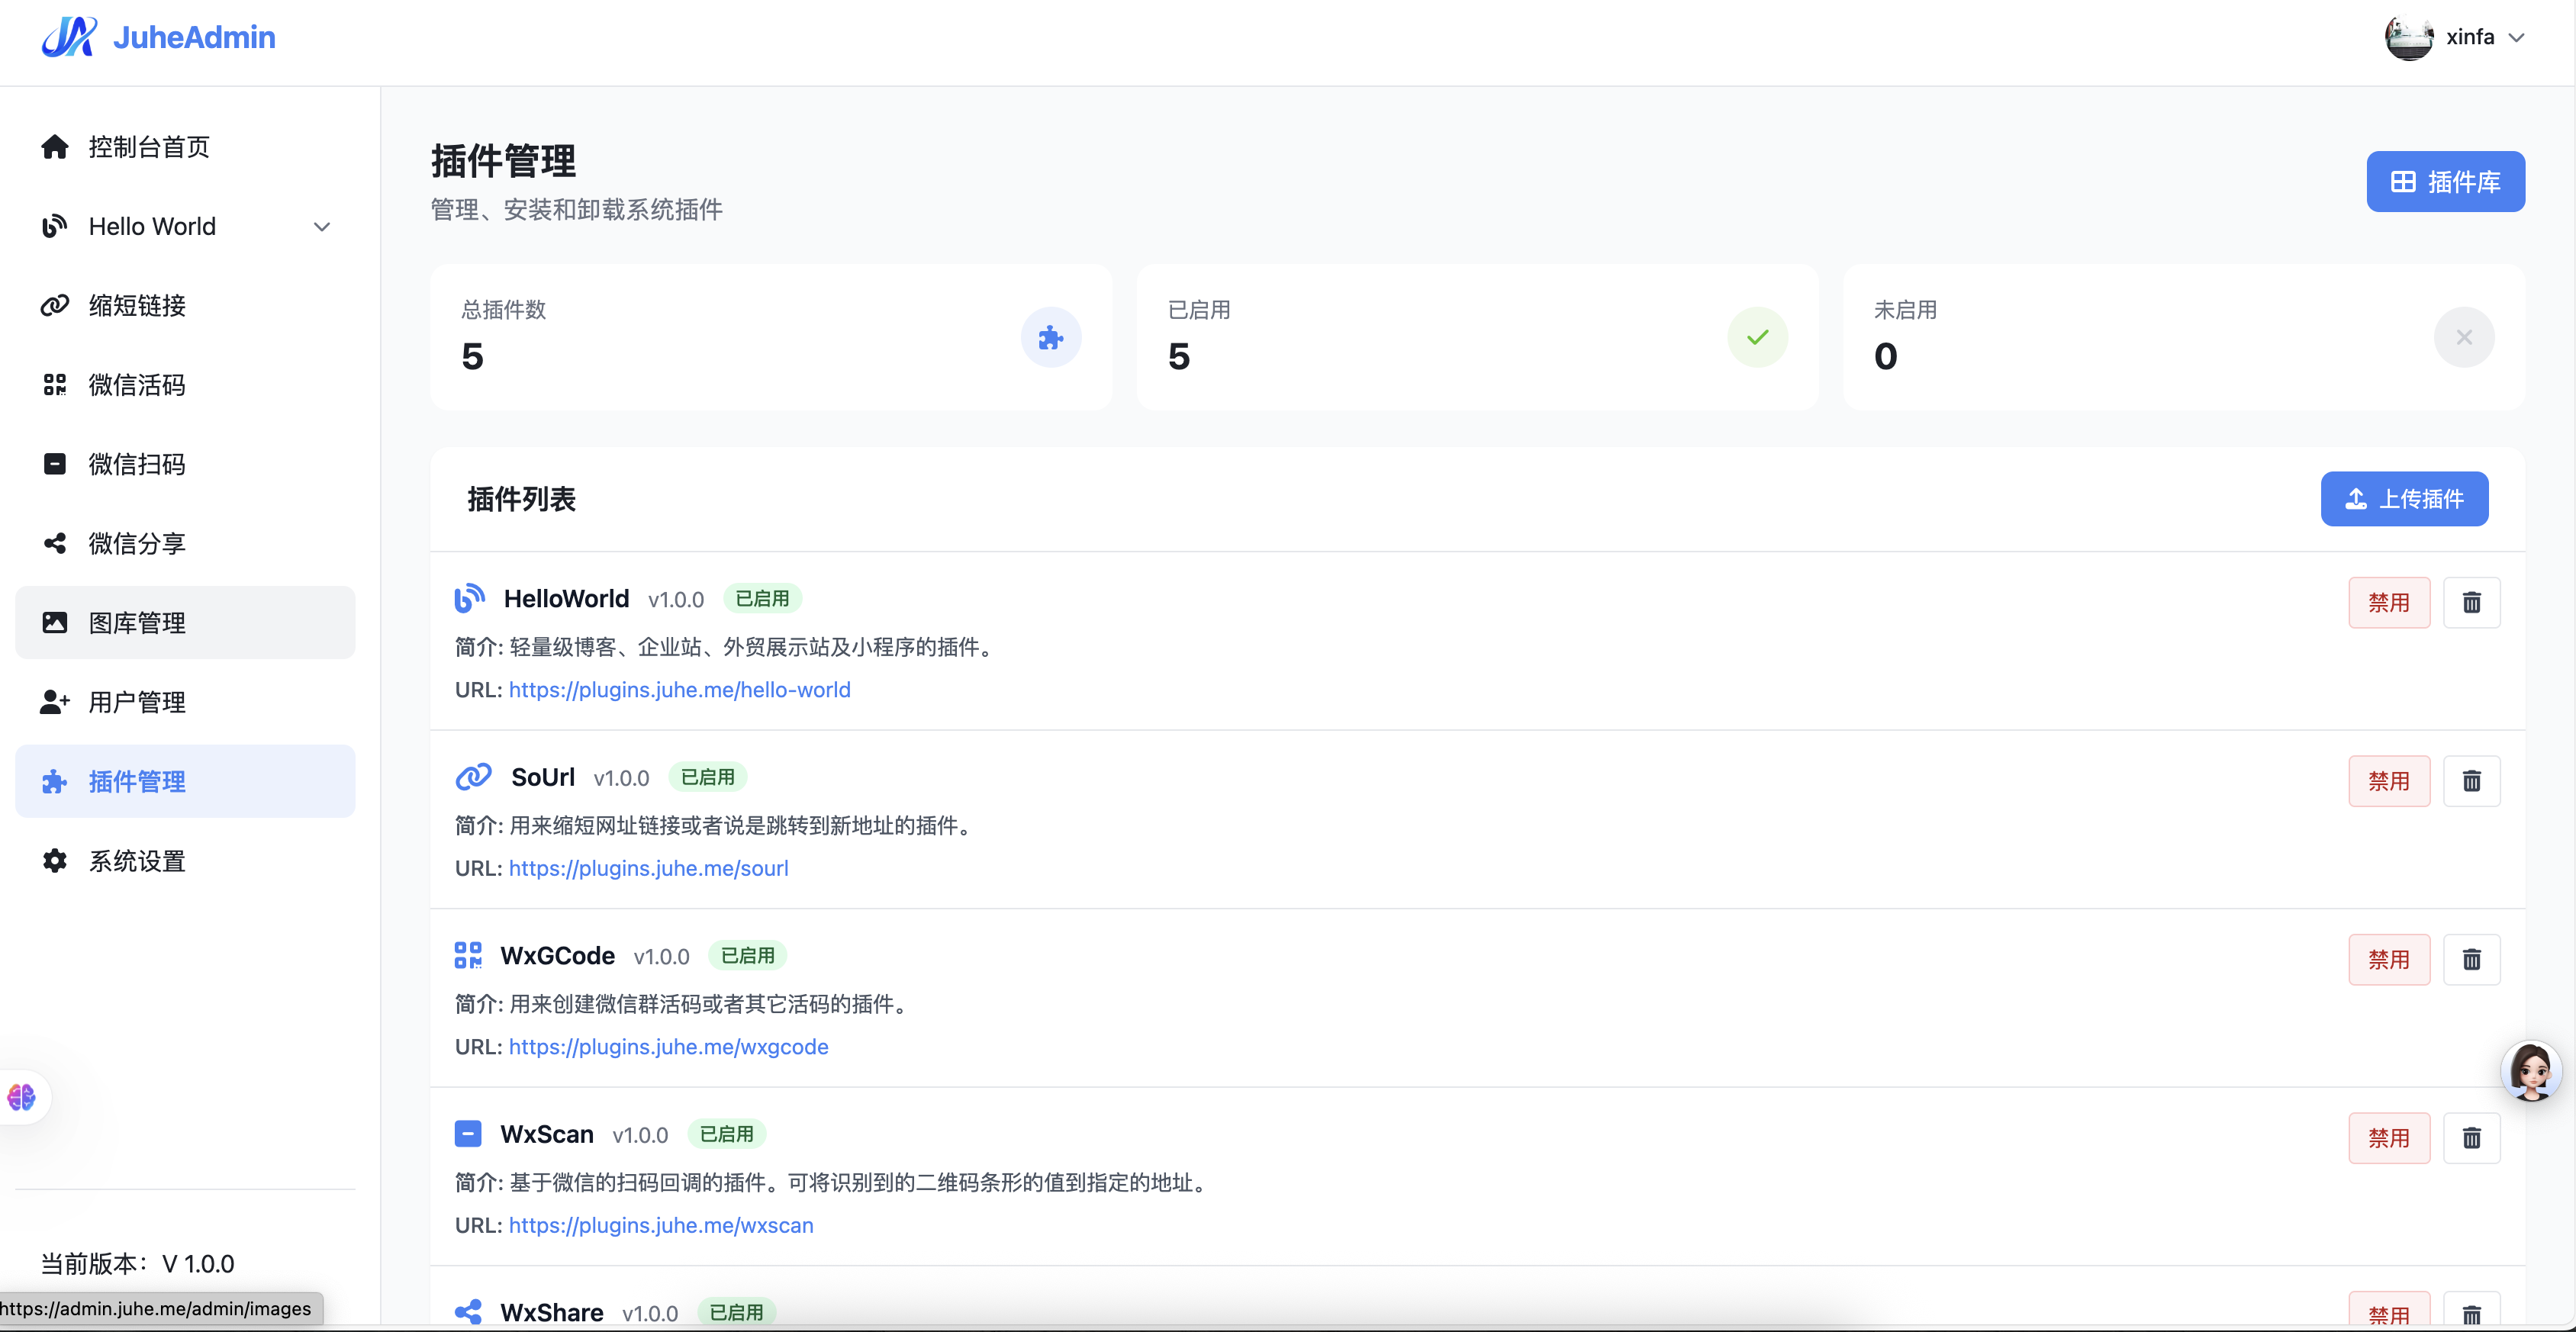Click the 当前版本 V 1.0.0 text
The height and width of the screenshot is (1332, 2576).
pos(138,1264)
